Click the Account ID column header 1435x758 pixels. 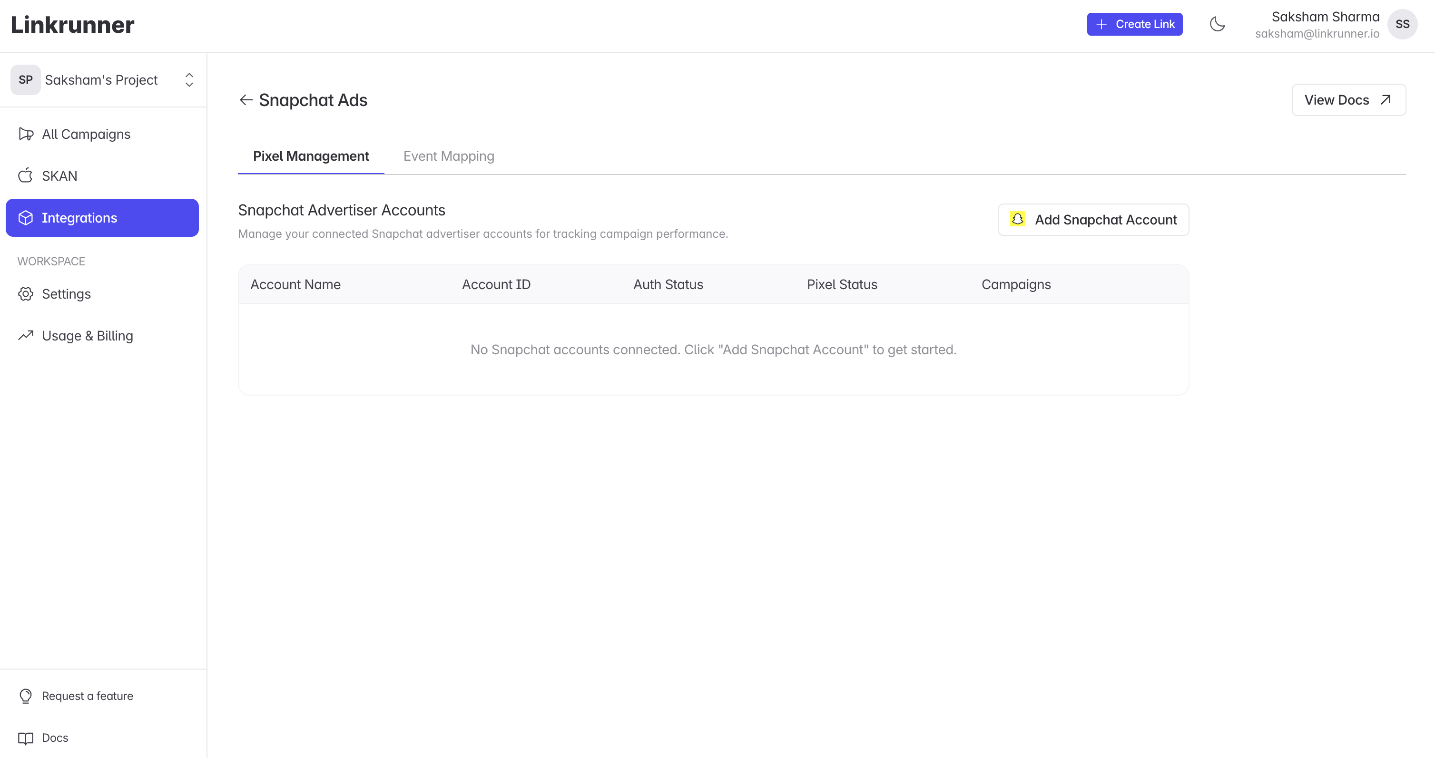coord(496,284)
